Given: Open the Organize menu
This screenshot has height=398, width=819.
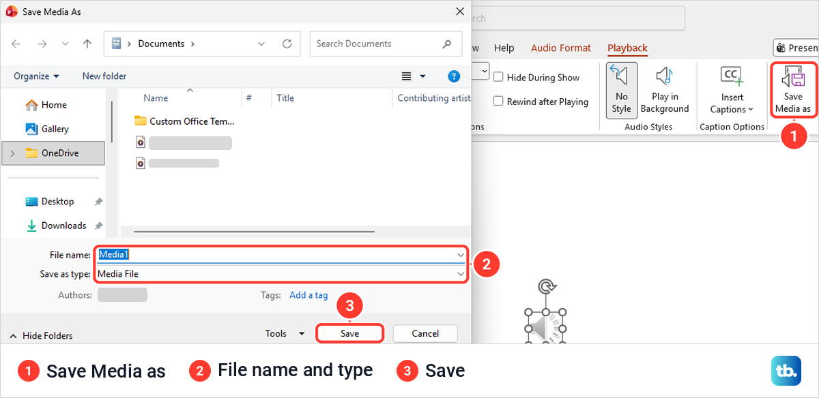Looking at the screenshot, I should [36, 76].
